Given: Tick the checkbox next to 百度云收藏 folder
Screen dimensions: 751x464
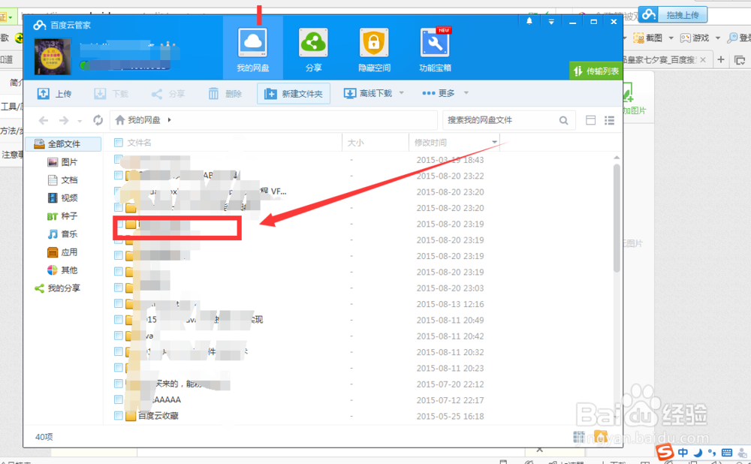Looking at the screenshot, I should coord(118,416).
